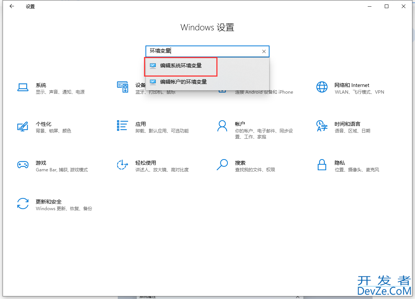Image resolution: width=415 pixels, height=299 pixels.
Task: Open the 更新和安全 settings label
Action: (49, 202)
